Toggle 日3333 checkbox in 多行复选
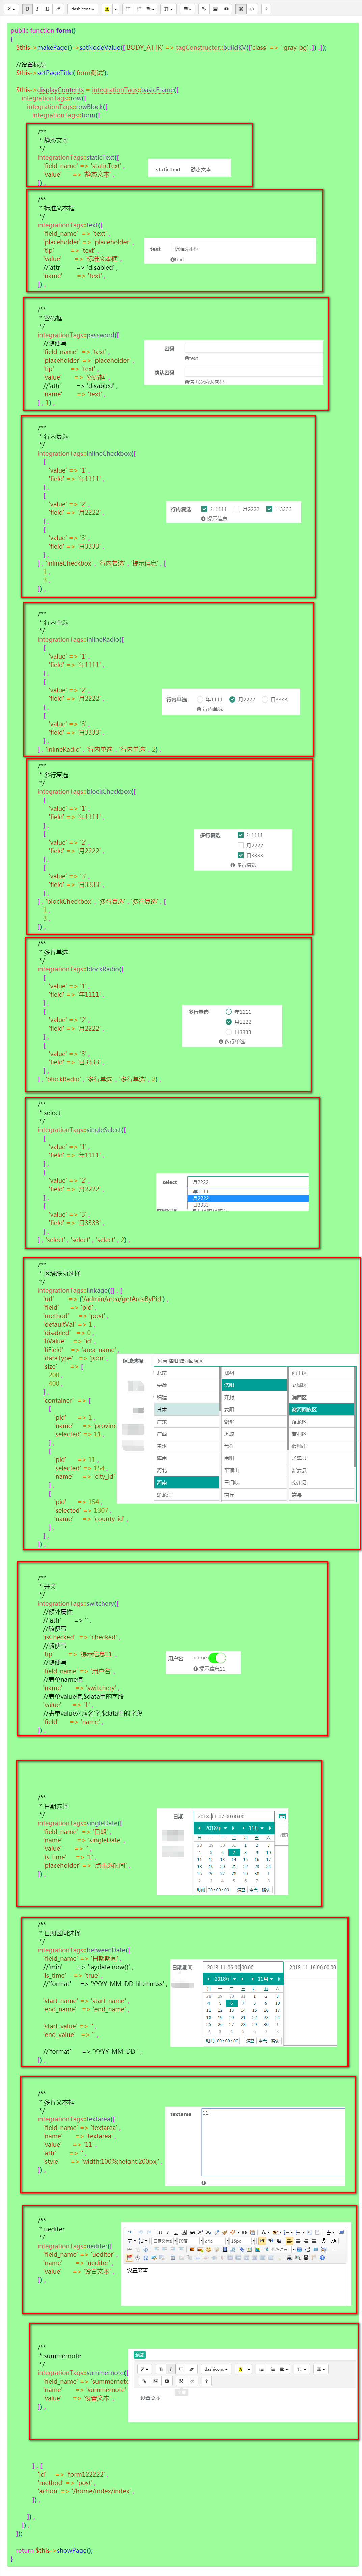 [x=240, y=855]
